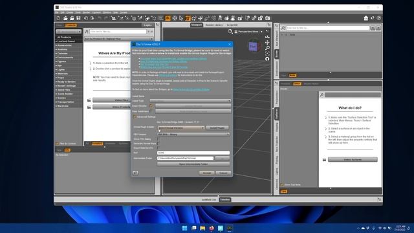414x233 pixels.
Task: Click the Intermediate Folder path field
Action: 185,158
